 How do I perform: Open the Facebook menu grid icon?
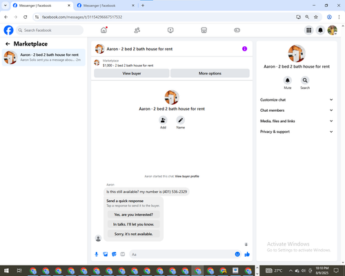309,30
